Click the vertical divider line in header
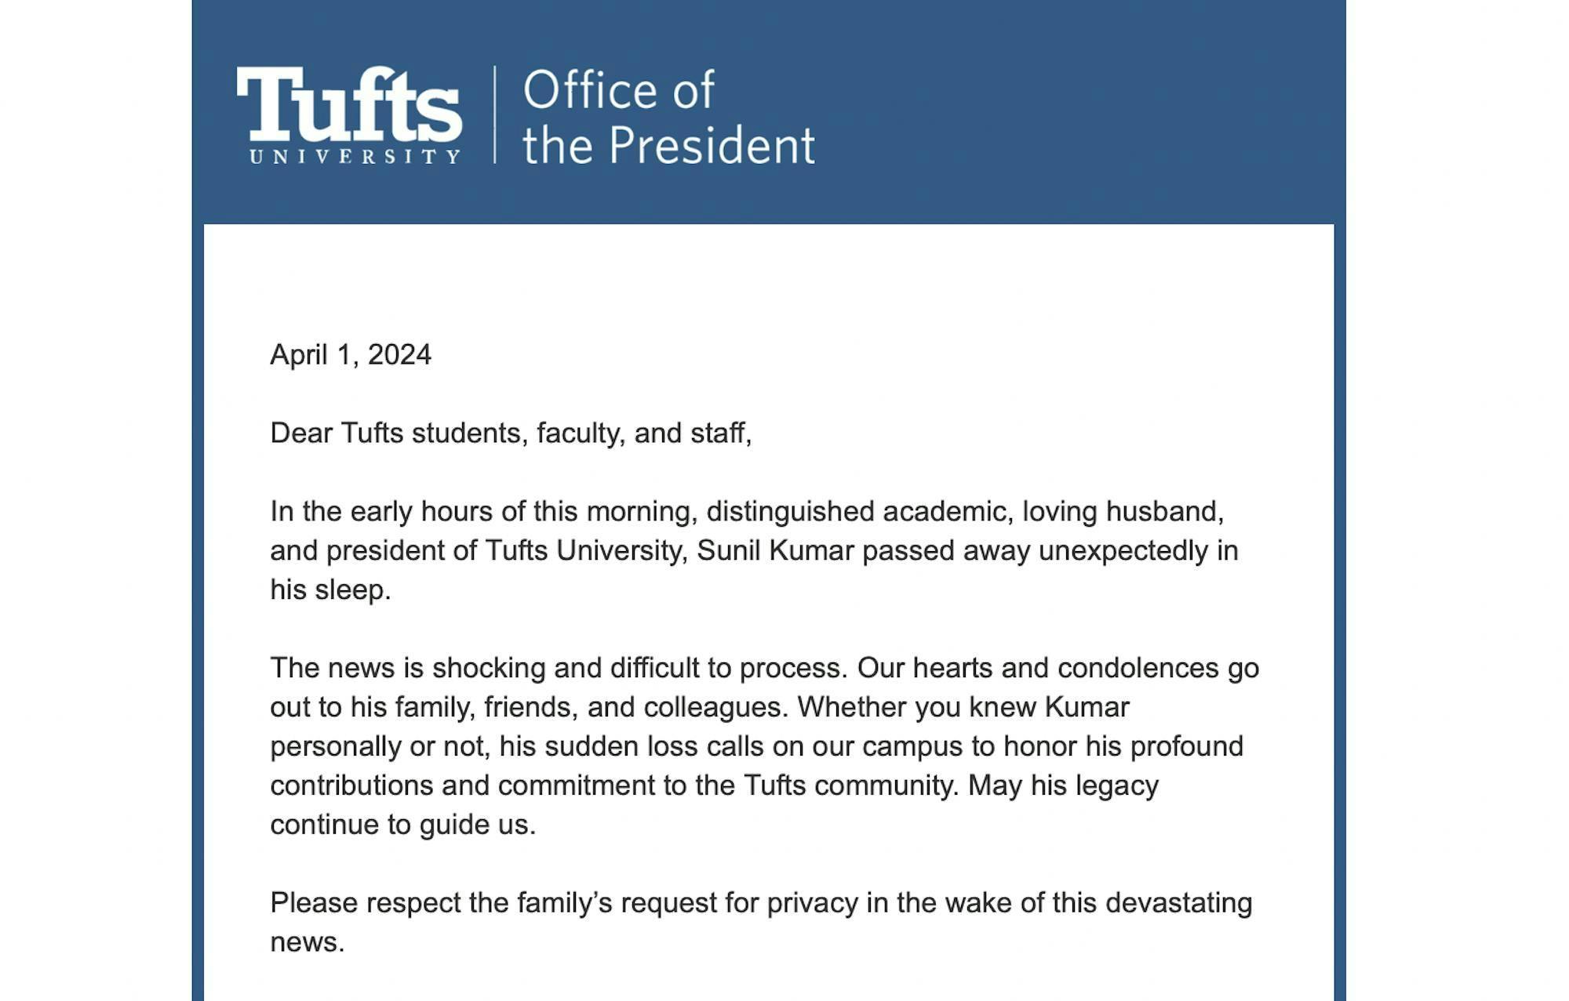Image resolution: width=1569 pixels, height=1001 pixels. point(494,114)
